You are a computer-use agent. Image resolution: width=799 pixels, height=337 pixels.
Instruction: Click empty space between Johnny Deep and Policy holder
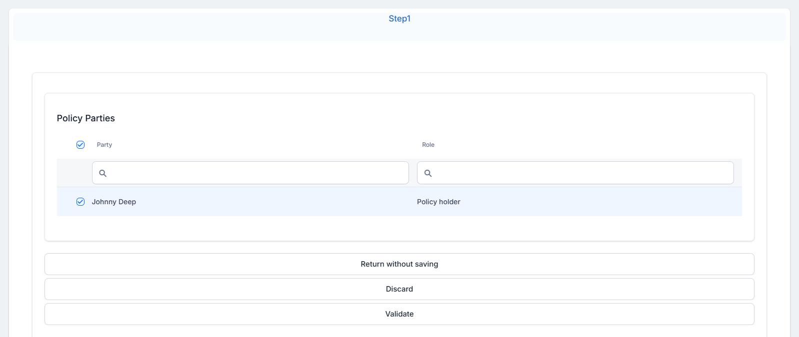[275, 202]
